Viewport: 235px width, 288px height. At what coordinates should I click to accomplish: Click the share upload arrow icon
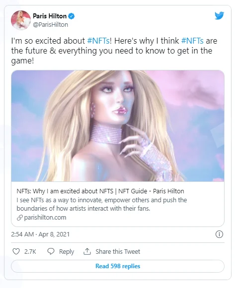coord(87,251)
